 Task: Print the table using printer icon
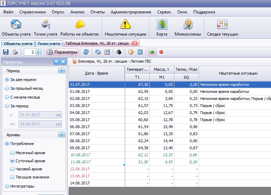tap(15, 52)
